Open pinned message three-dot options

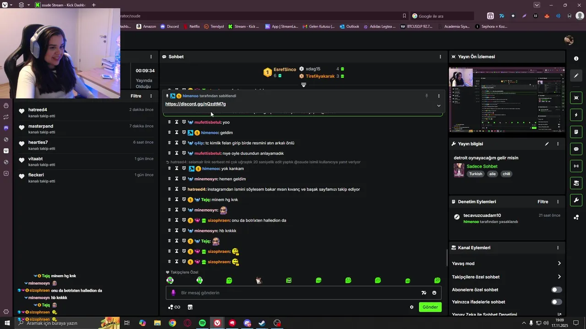pos(439,96)
